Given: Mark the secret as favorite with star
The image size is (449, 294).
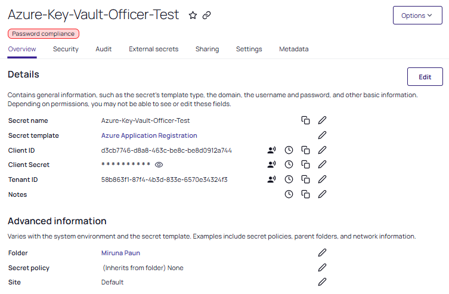Looking at the screenshot, I should (193, 15).
